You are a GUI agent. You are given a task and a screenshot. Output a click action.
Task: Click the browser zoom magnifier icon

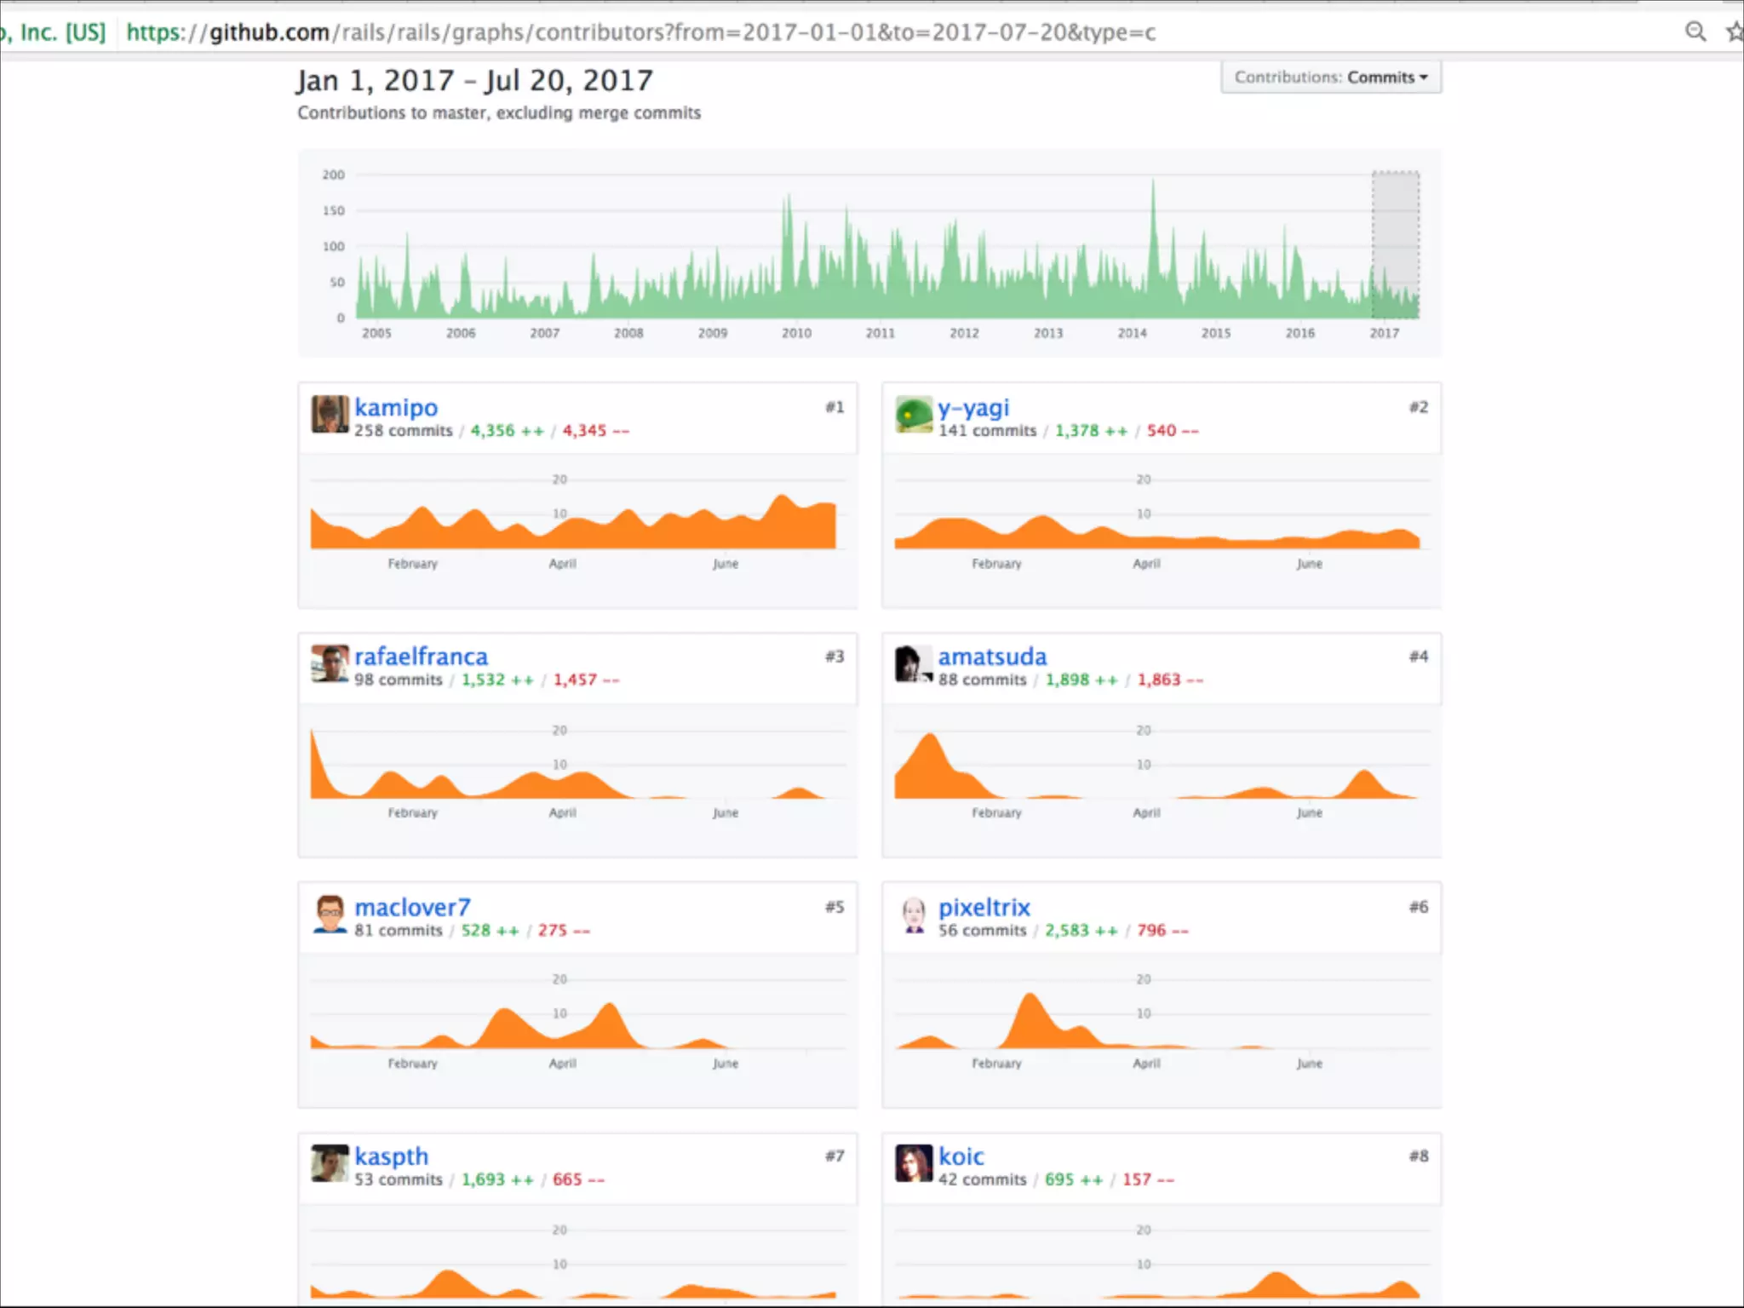1695,32
